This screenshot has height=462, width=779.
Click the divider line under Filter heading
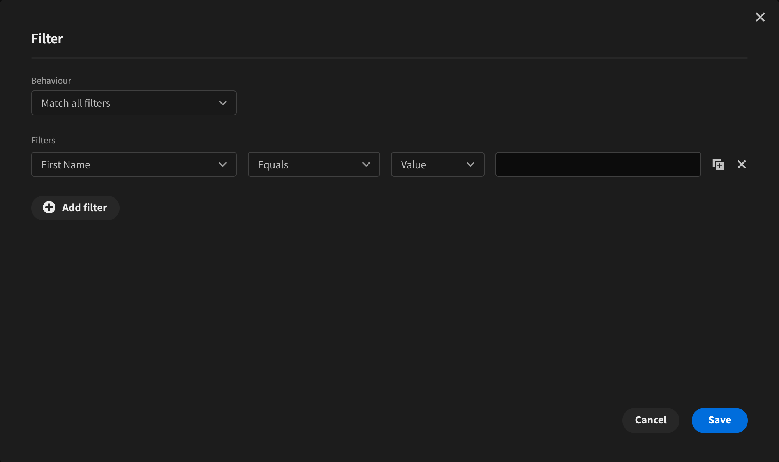click(389, 58)
